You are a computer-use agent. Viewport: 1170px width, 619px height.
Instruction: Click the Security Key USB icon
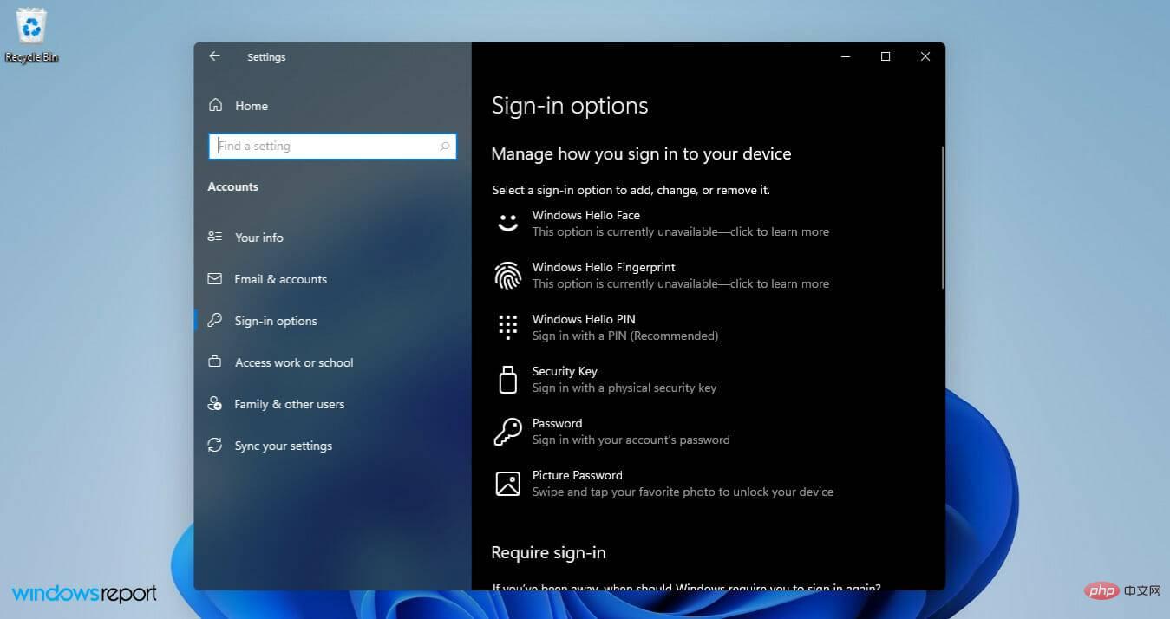pyautogui.click(x=507, y=379)
